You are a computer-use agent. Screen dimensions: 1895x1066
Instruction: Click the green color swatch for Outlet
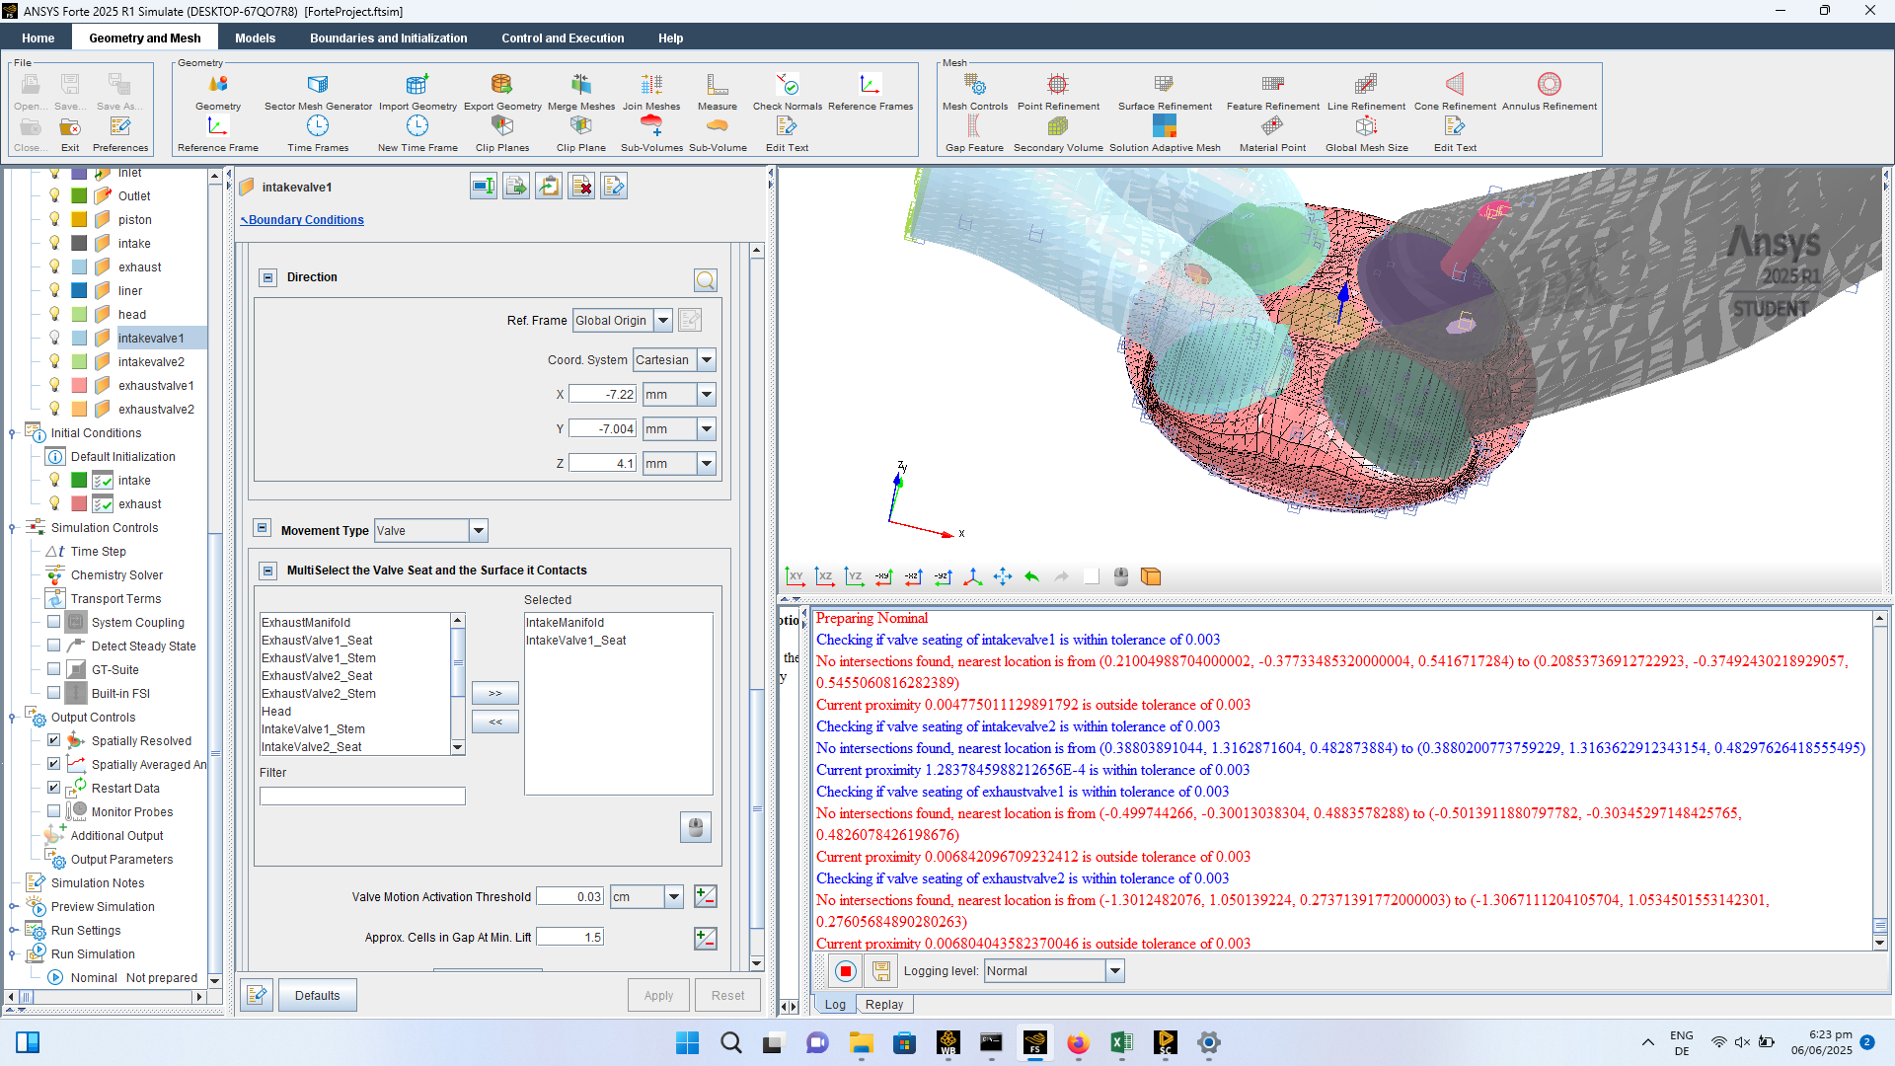click(x=79, y=195)
